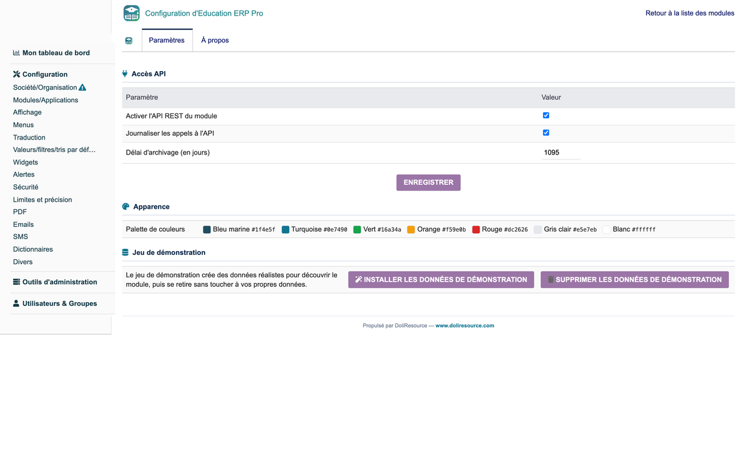Open the PDF settings link
The image size is (749, 463).
coord(20,212)
